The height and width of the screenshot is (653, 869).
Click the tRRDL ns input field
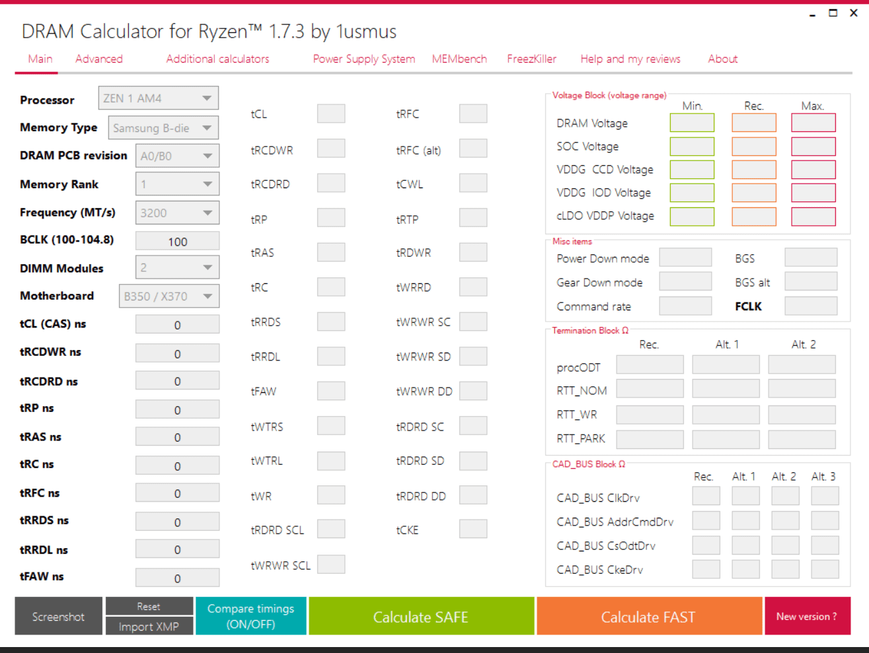coord(177,549)
